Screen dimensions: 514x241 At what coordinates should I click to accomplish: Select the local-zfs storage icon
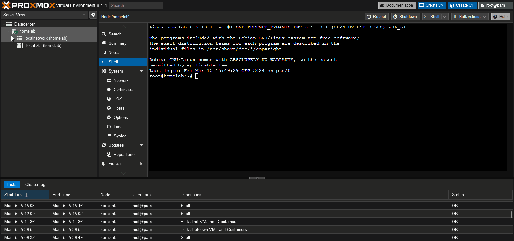pyautogui.click(x=20, y=46)
